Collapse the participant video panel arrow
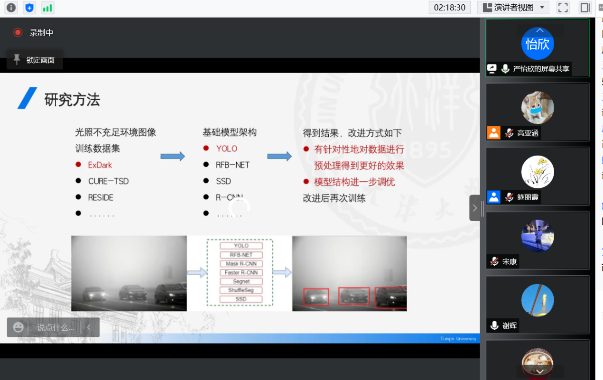This screenshot has height=380, width=603. point(475,208)
